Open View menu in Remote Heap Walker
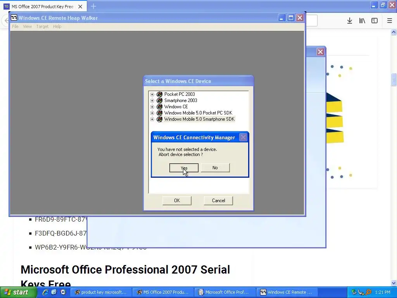Screen dimensions: 397x298 (28, 26)
